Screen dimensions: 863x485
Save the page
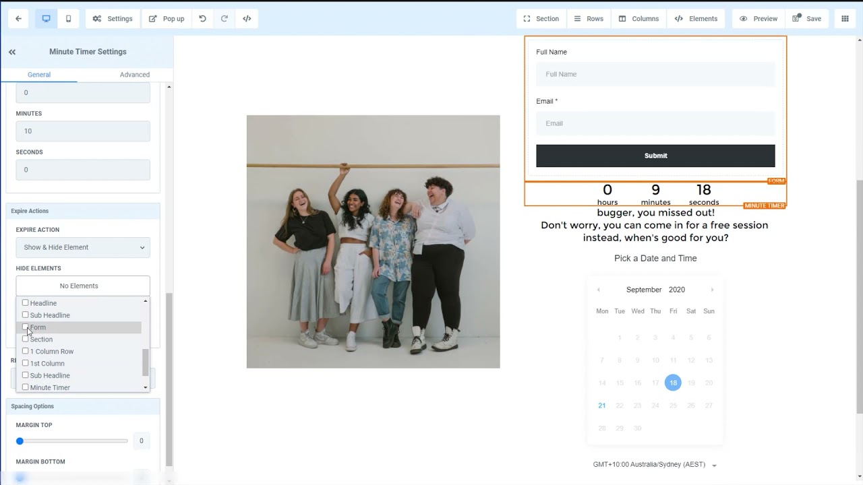(x=807, y=19)
